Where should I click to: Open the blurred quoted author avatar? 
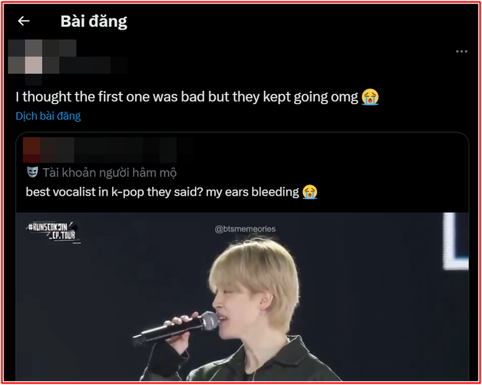pos(32,149)
